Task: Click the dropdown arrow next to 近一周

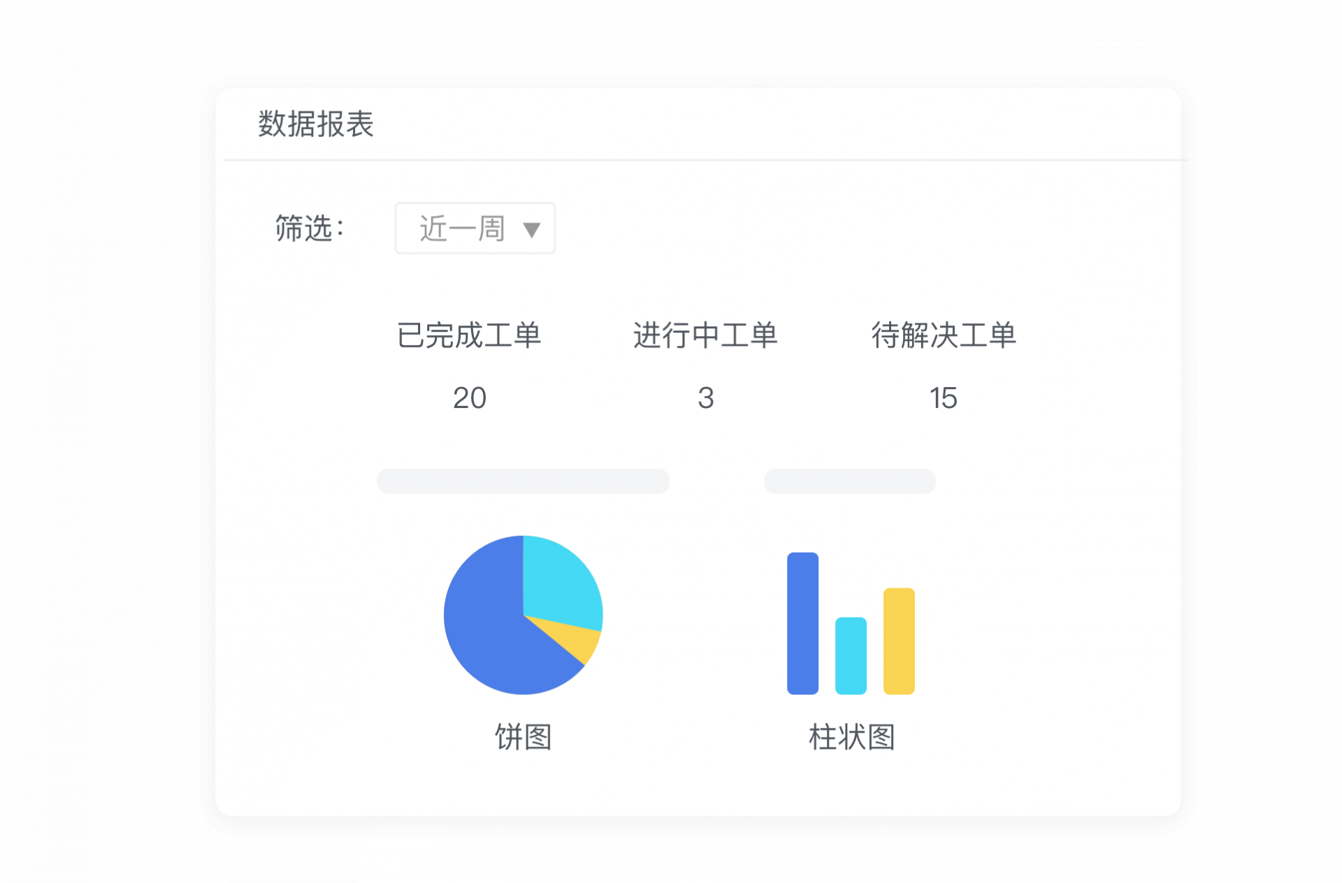Action: tap(534, 228)
